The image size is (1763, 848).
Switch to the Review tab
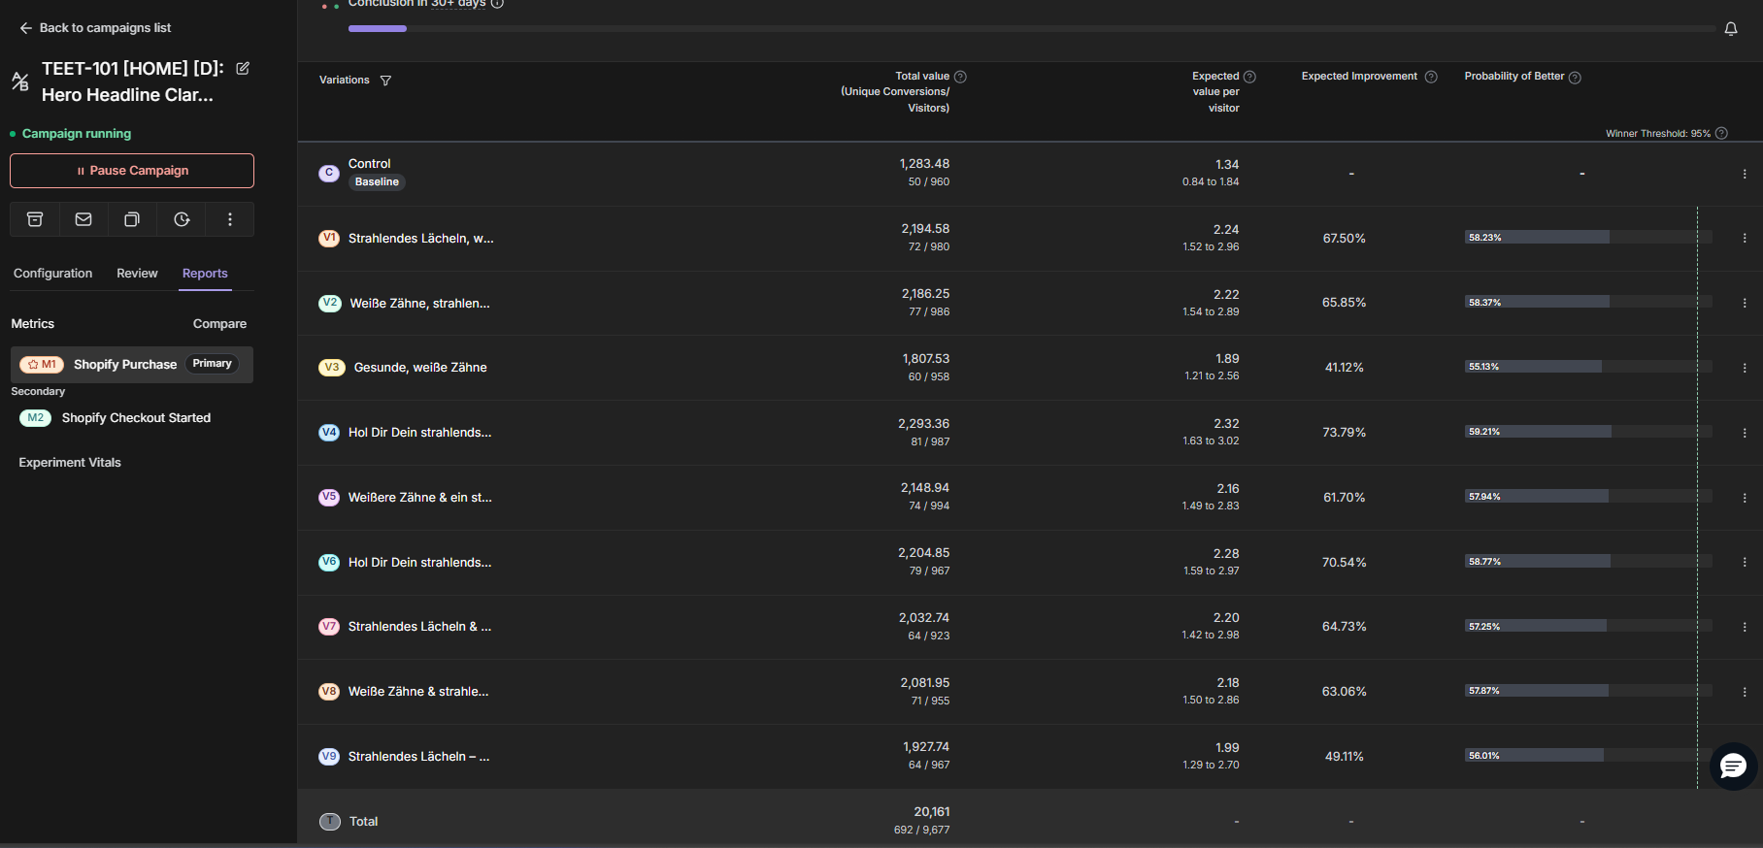137,274
